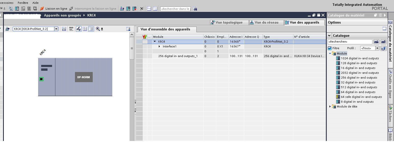Screen dimensions: 394x144
Task: Expand the Module de tête folder
Action: click(330, 106)
